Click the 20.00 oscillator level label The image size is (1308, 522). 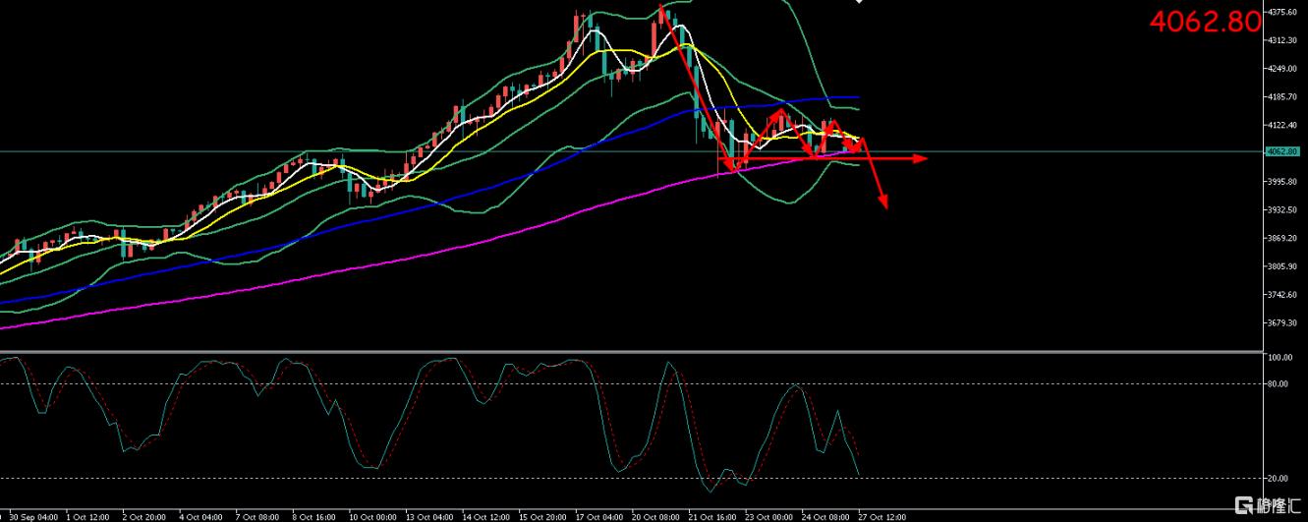(x=1280, y=479)
